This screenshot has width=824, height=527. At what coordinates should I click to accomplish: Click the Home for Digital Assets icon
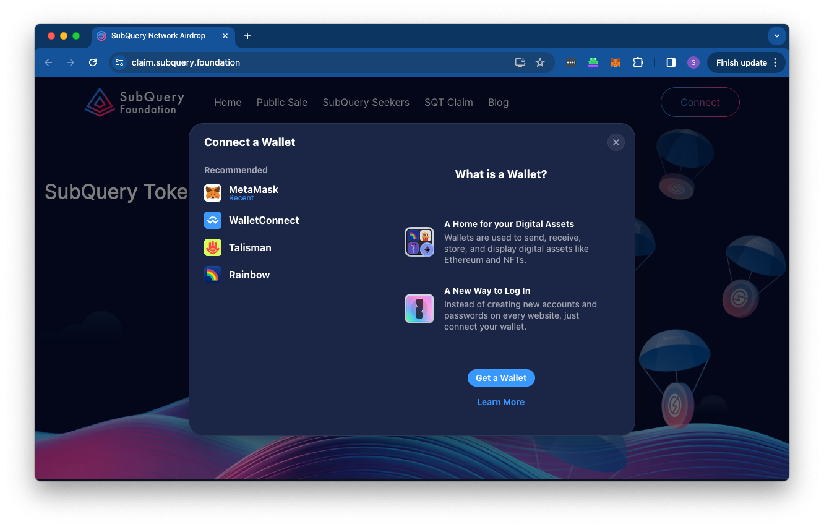click(419, 242)
